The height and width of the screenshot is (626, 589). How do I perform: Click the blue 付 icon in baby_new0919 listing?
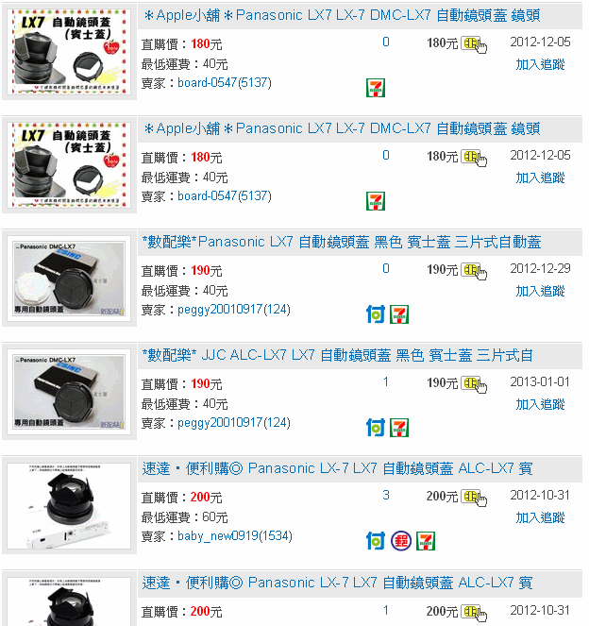click(x=375, y=541)
